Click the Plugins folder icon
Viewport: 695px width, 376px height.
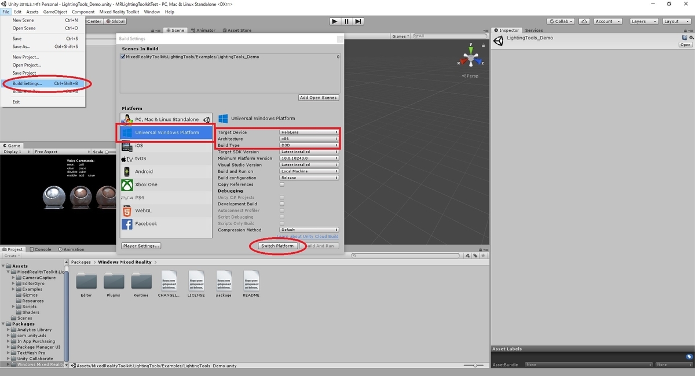(114, 281)
